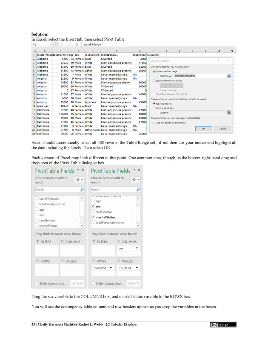Screen dimensions: 268x347
Task: Click the Location input field
Action: coord(198,113)
